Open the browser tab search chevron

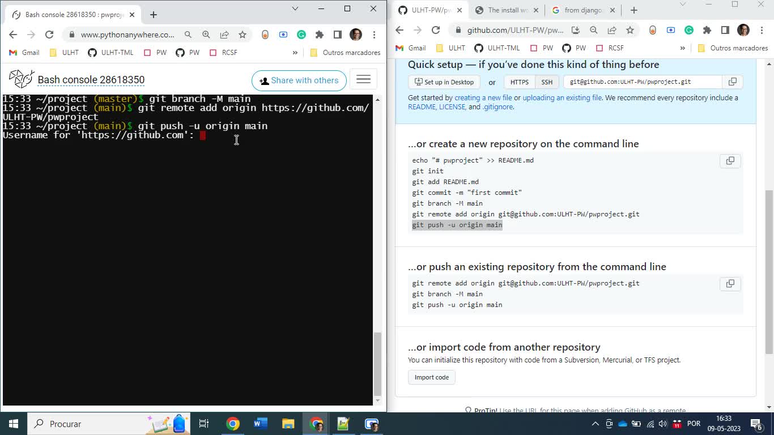(294, 9)
